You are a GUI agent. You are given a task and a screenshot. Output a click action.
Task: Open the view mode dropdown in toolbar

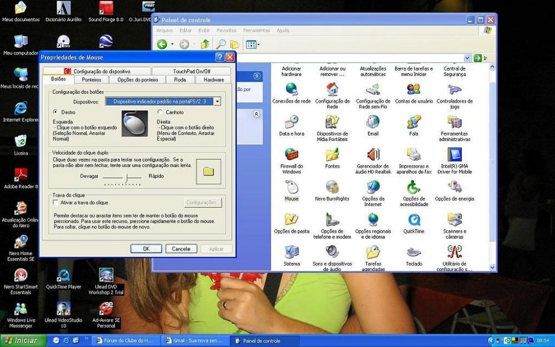253,44
